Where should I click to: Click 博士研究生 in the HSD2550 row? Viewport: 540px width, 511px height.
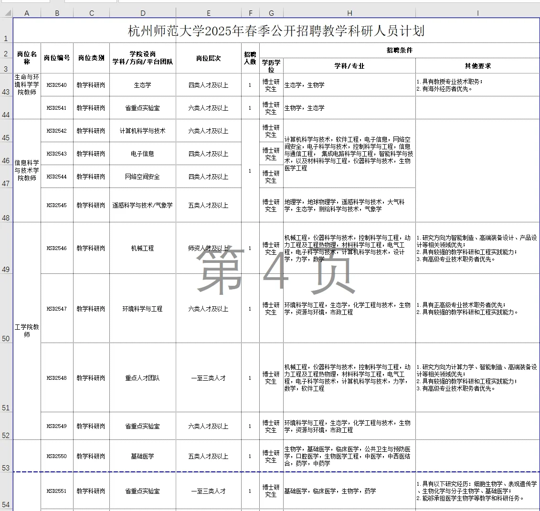271,456
